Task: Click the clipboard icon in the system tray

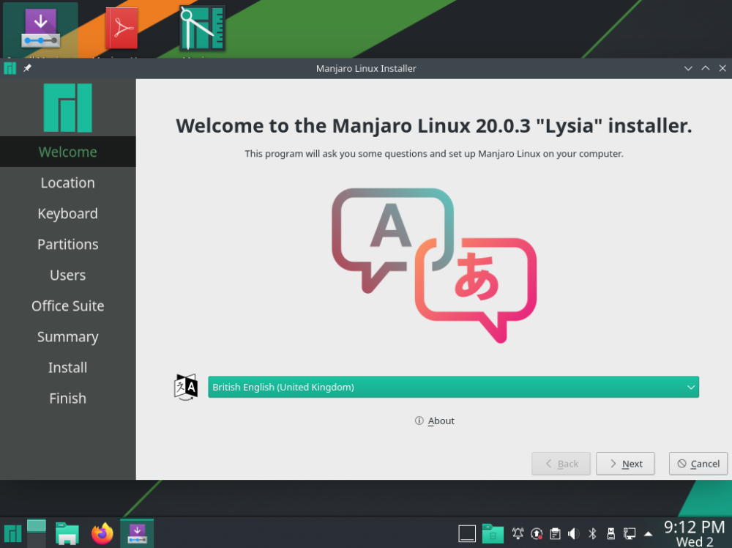Action: tap(555, 533)
